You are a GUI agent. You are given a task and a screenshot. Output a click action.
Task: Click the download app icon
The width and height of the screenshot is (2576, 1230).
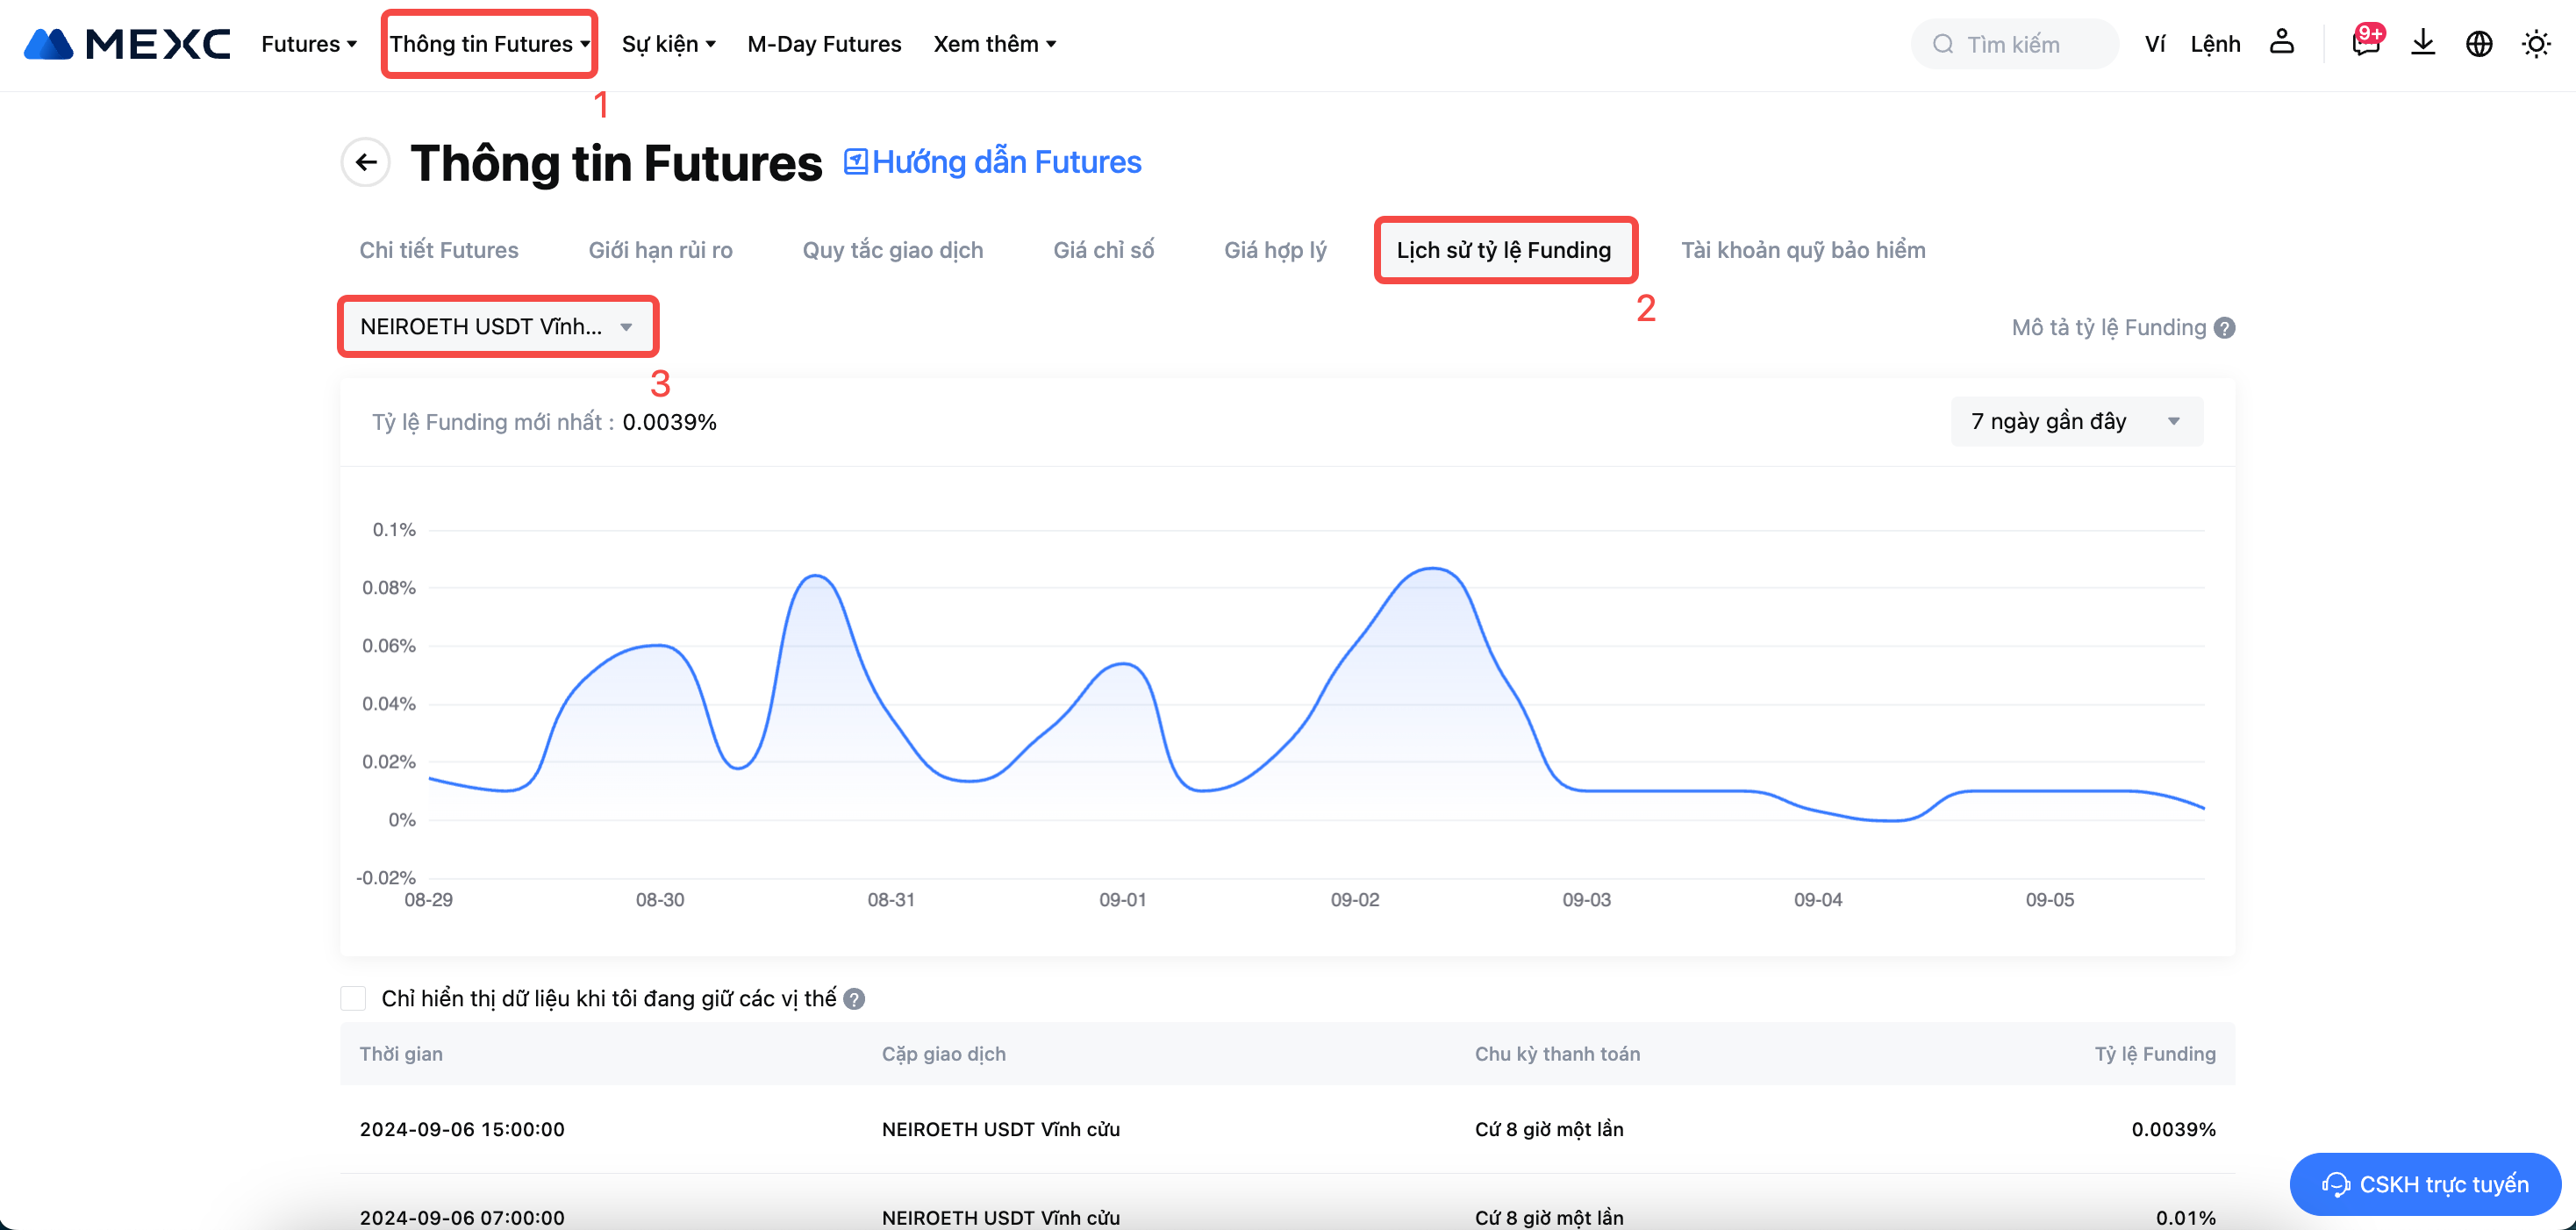pos(2423,43)
